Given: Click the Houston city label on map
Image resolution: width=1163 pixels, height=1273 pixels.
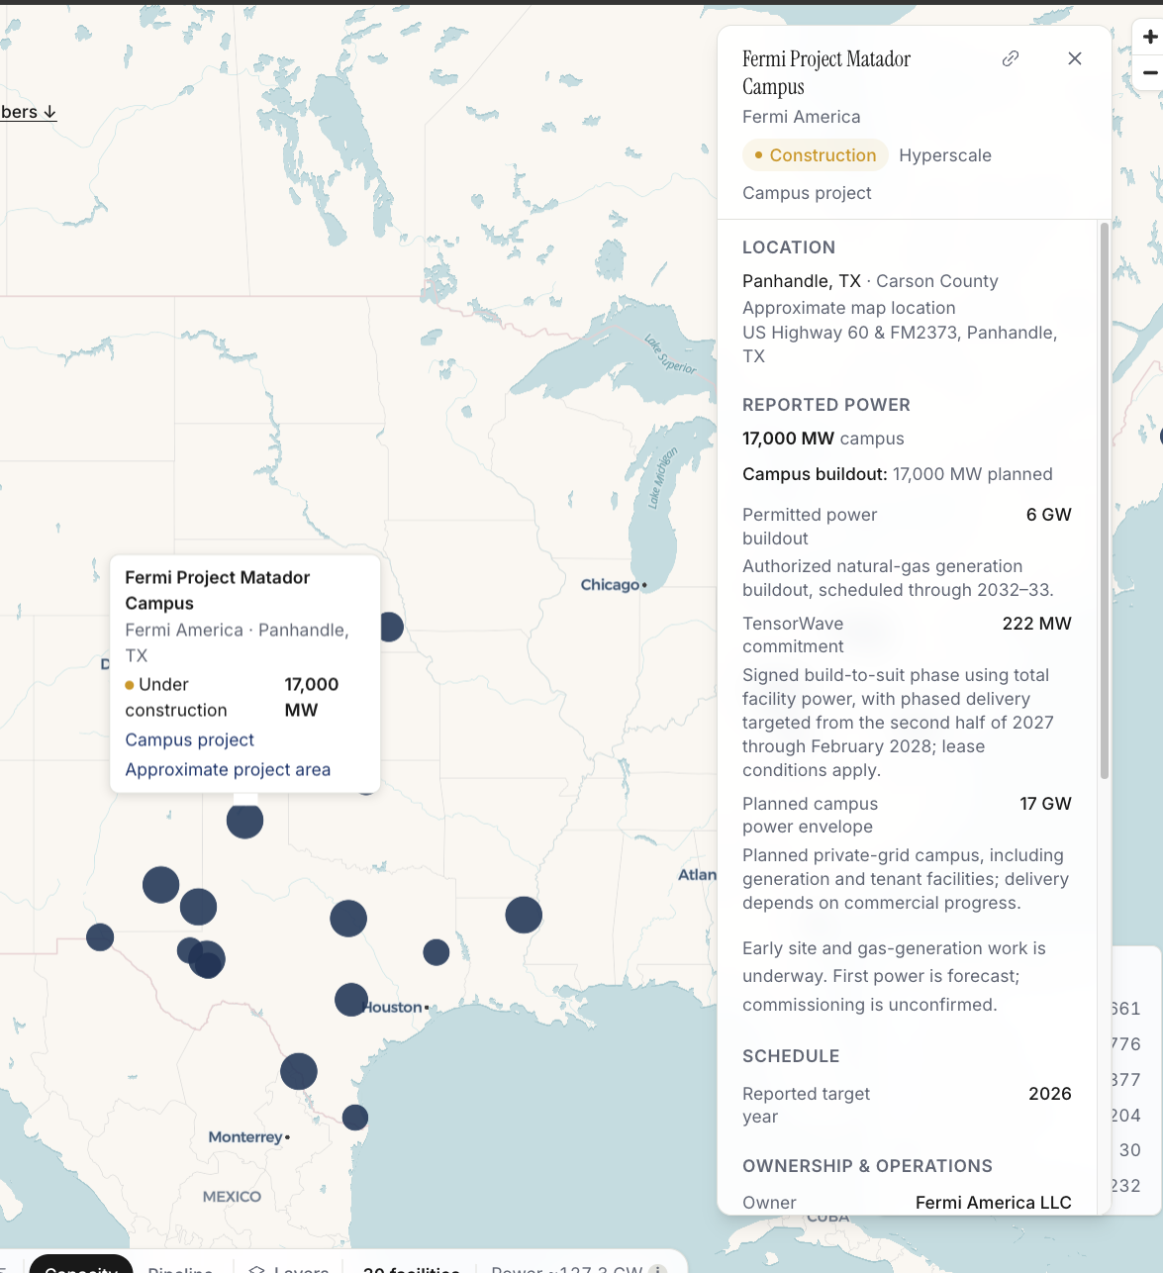Looking at the screenshot, I should 393,1007.
